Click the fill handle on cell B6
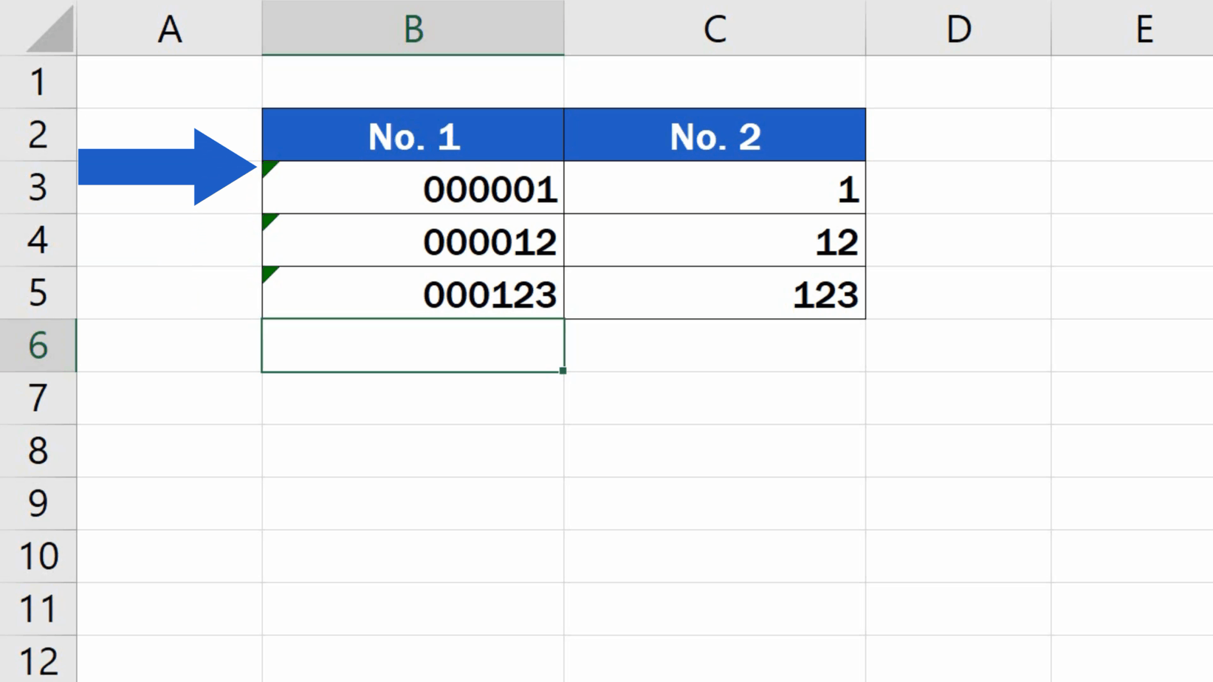Image resolution: width=1213 pixels, height=682 pixels. pos(563,372)
